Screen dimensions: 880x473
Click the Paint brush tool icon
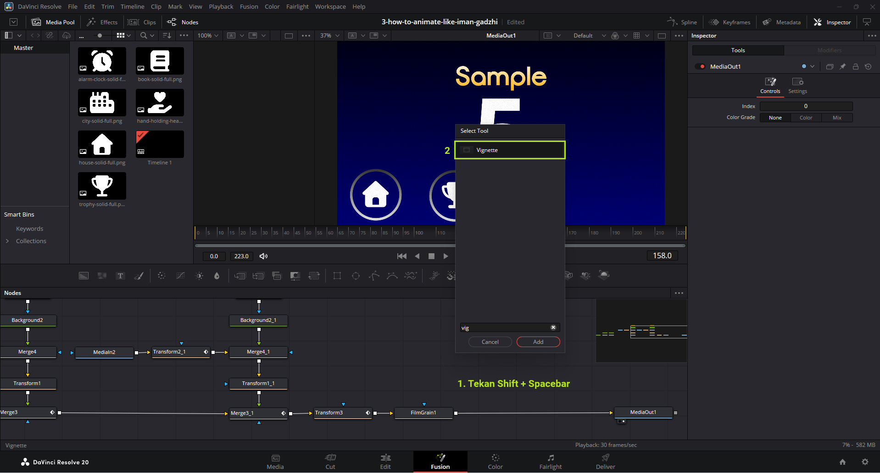139,276
